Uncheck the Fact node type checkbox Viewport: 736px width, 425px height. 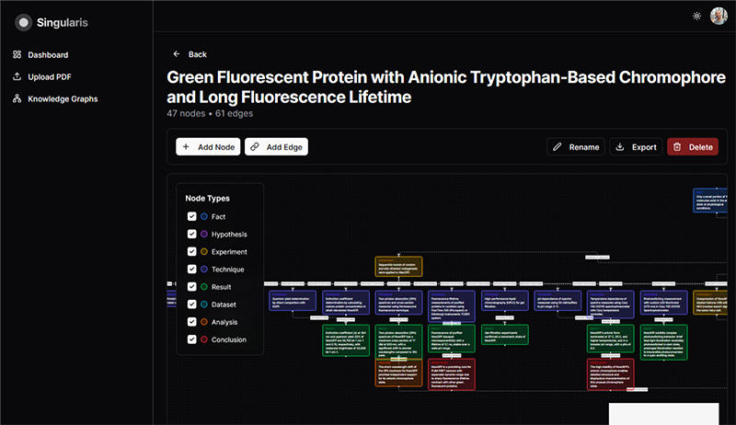click(x=192, y=216)
